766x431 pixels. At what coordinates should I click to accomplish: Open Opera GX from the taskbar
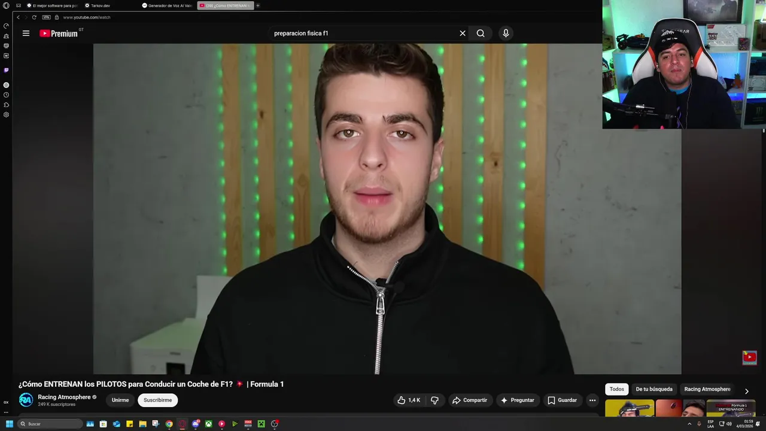182,424
